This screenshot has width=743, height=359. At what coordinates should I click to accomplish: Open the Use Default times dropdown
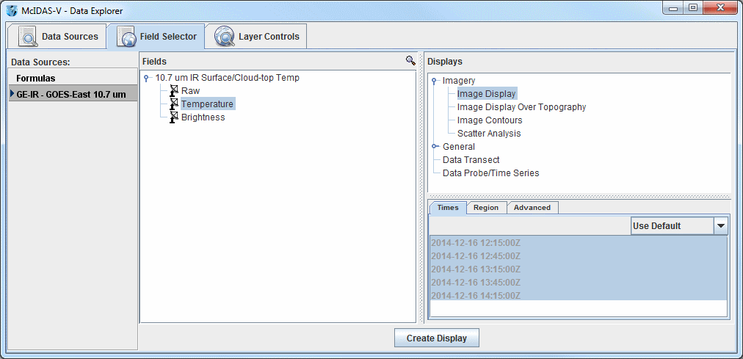coord(720,226)
